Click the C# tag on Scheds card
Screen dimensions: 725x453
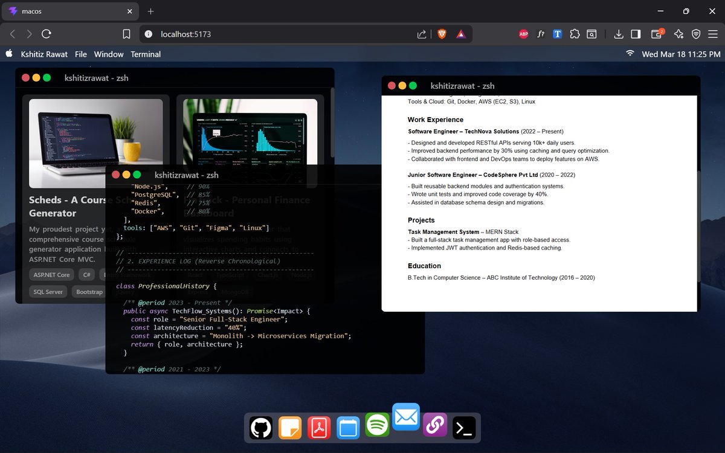point(87,275)
